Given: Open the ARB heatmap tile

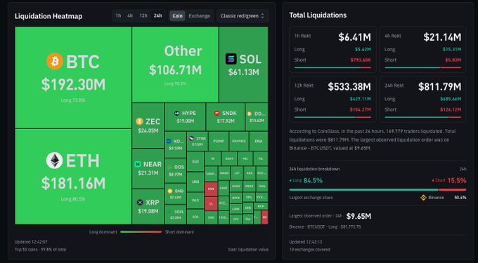Looking at the screenshot, I should pos(247,208).
